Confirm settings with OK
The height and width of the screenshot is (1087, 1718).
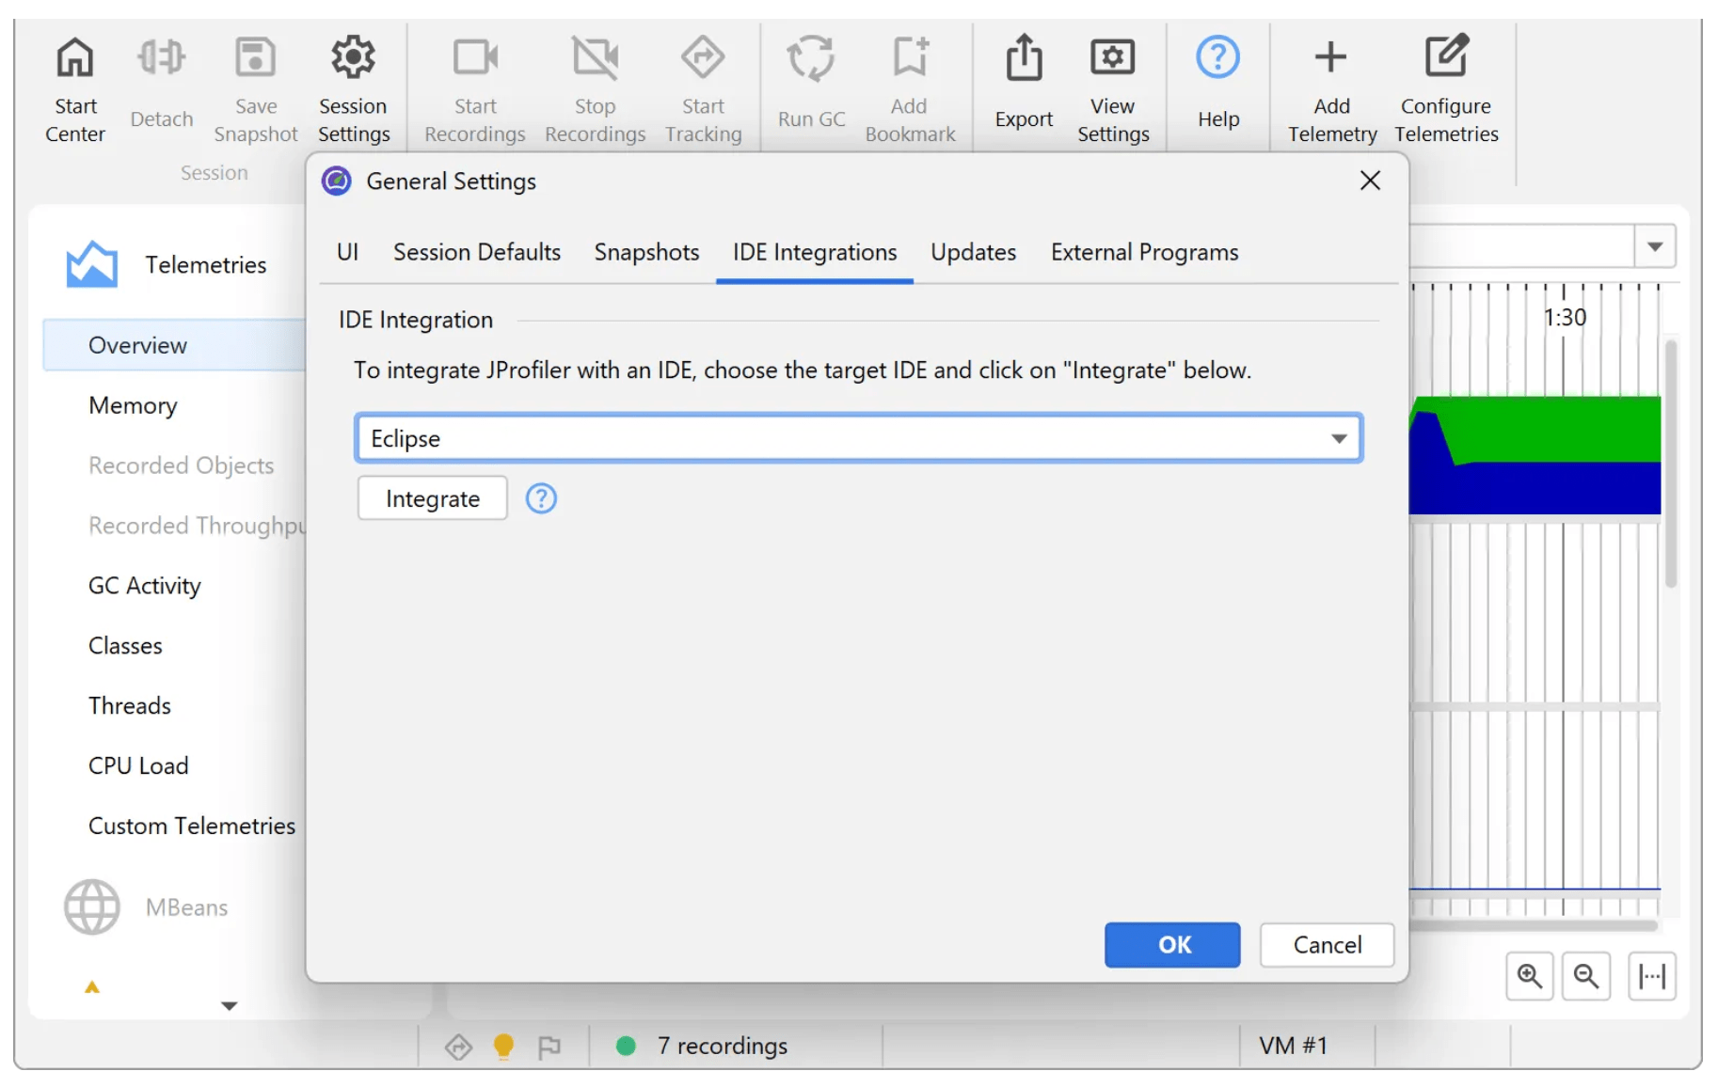(1172, 944)
